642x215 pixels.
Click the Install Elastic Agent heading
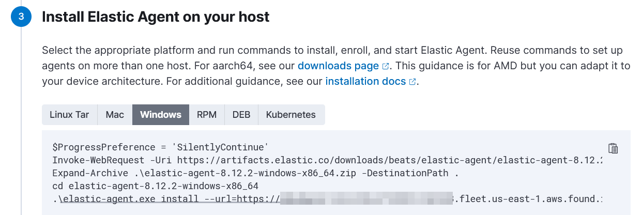[156, 17]
